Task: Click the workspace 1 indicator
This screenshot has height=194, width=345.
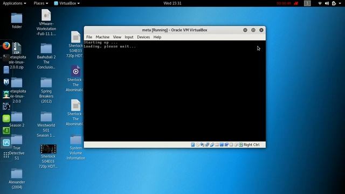Action: click(x=307, y=3)
